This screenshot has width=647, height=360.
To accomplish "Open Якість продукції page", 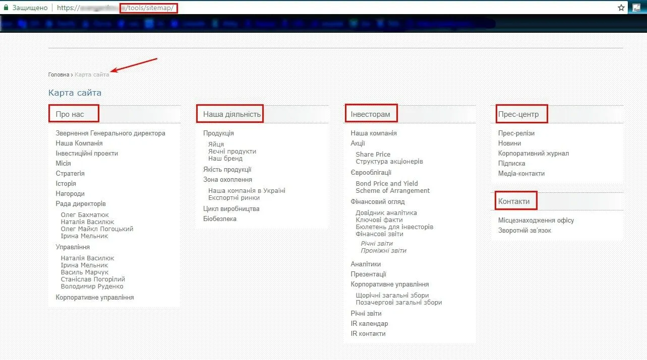I will click(227, 170).
